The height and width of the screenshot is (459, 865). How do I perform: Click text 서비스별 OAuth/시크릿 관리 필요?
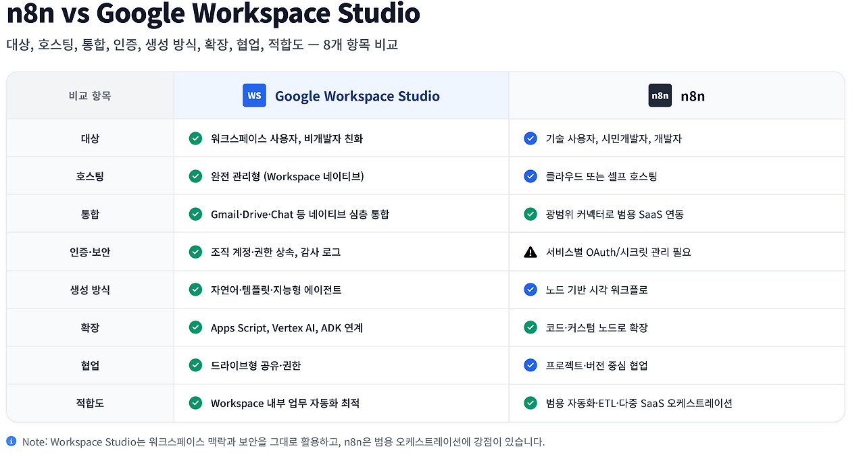(618, 252)
